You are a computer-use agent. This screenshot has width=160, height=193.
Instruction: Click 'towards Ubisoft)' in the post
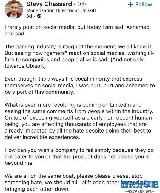[25, 66]
